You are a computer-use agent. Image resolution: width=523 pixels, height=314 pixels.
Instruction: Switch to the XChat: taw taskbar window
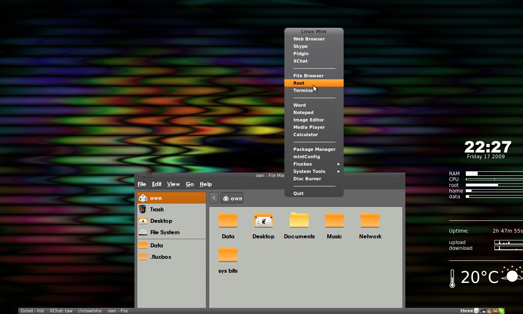click(61, 311)
